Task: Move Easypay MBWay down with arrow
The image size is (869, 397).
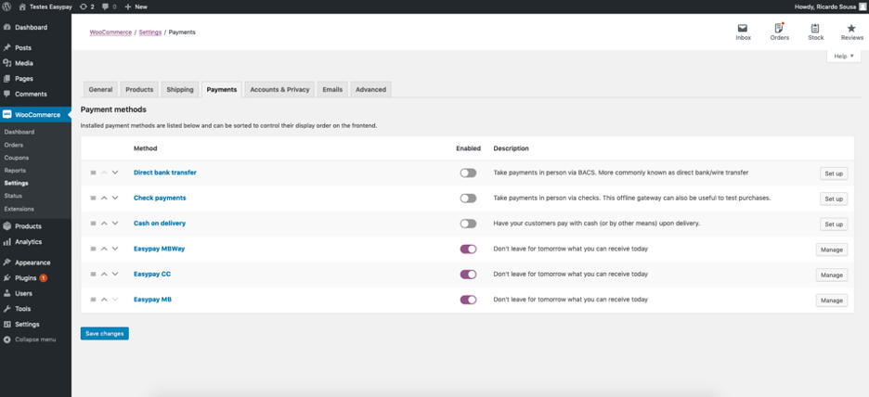Action: (115, 249)
